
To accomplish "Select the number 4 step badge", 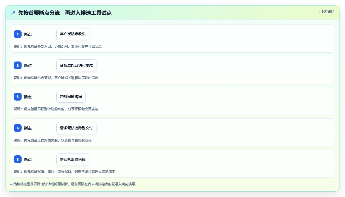I will point(18,128).
